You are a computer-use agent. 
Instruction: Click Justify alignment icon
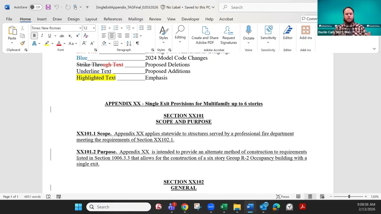tap(127, 36)
